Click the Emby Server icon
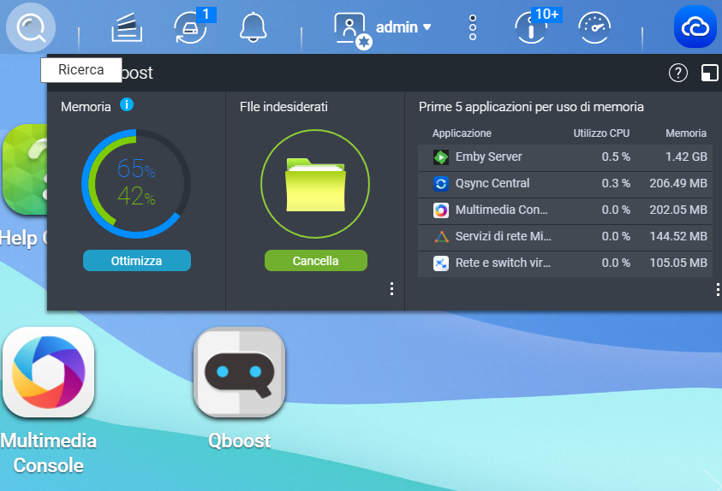 click(441, 157)
